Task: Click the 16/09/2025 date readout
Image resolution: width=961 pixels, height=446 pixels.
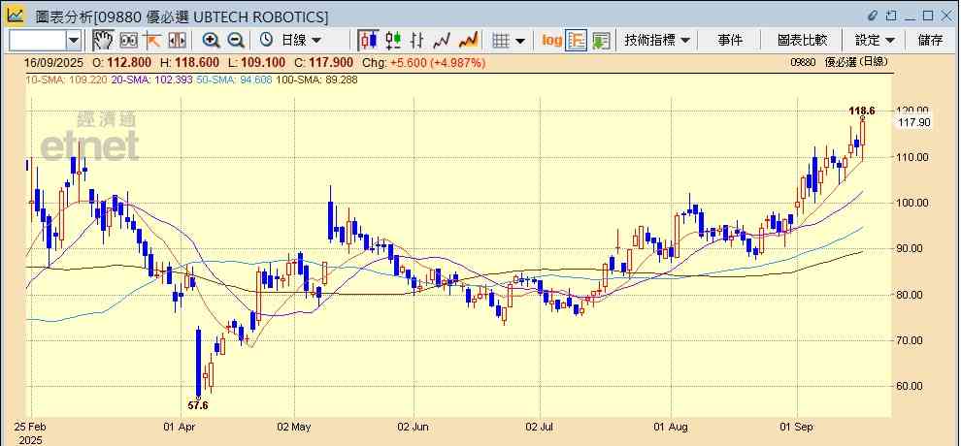Action: click(53, 62)
